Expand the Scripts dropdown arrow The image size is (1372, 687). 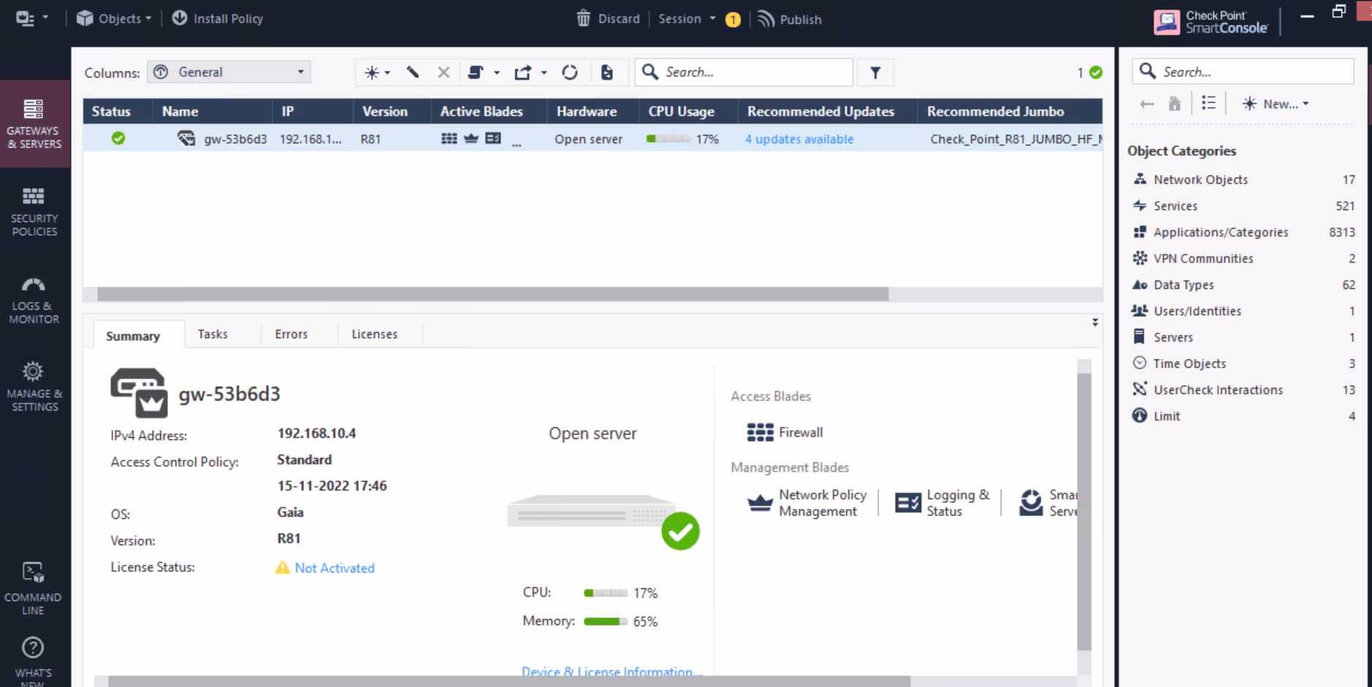pos(497,72)
